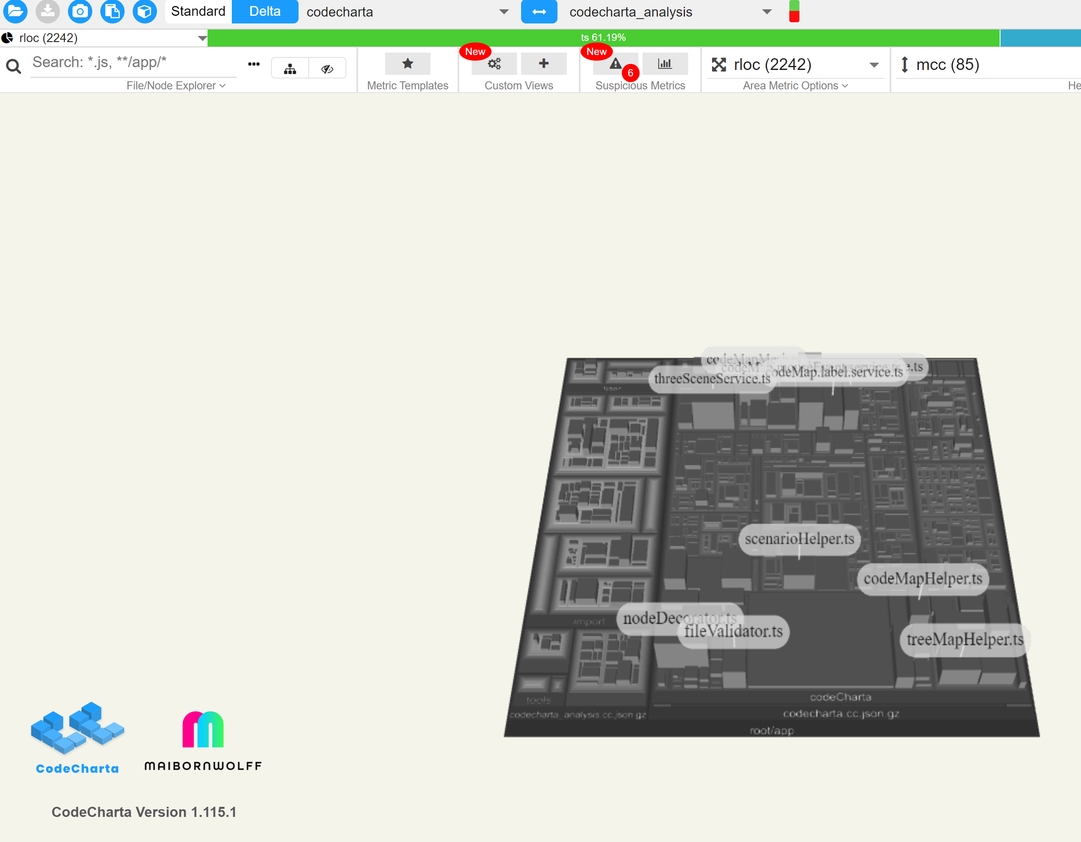Open Metric Templates star icon

pyautogui.click(x=407, y=64)
